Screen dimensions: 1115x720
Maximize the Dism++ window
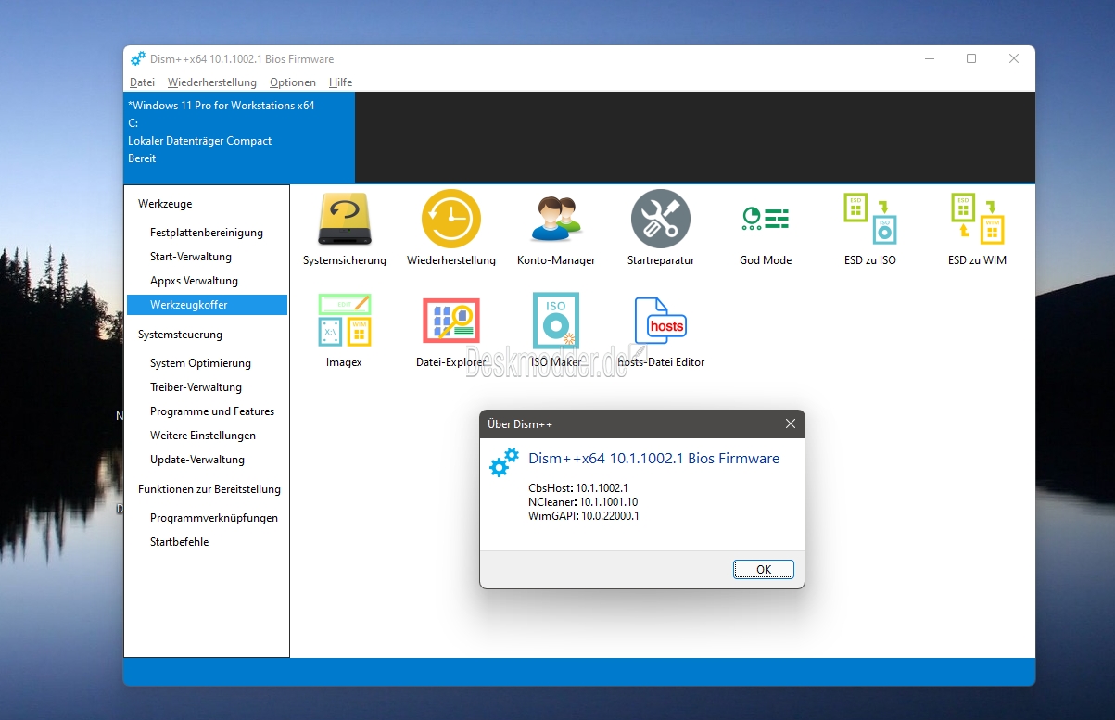pos(971,58)
